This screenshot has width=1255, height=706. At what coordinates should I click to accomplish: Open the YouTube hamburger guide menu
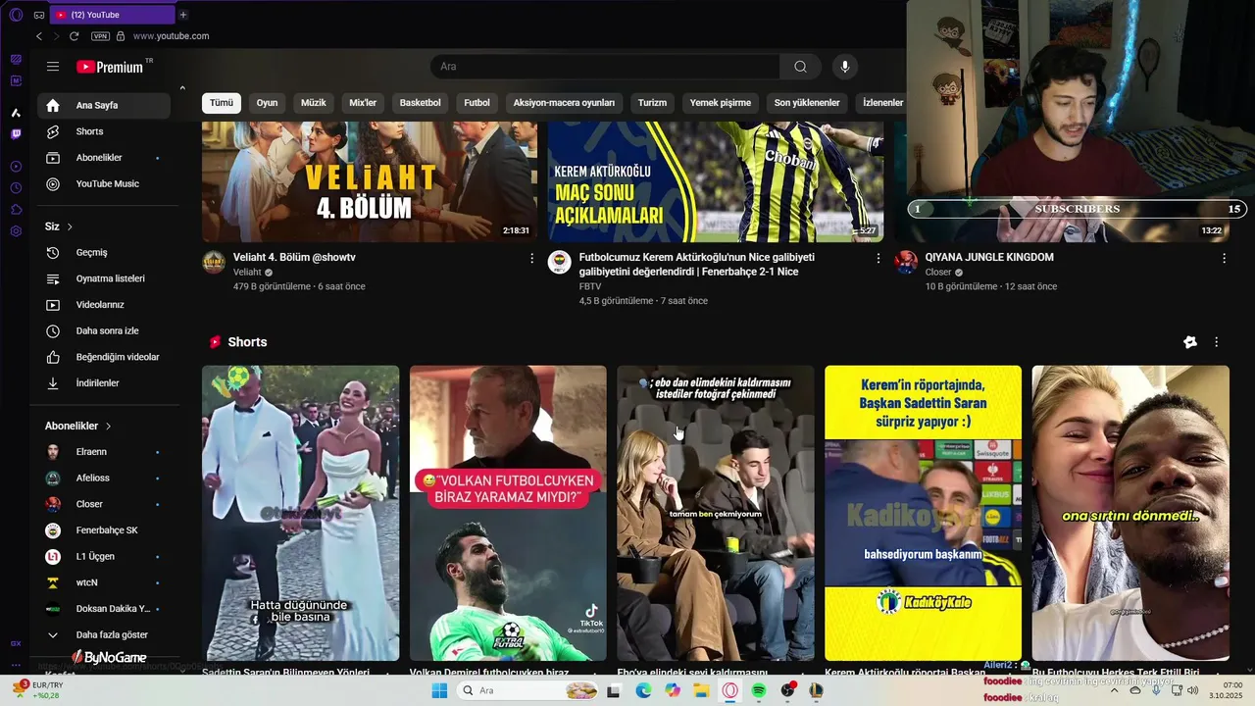point(53,67)
